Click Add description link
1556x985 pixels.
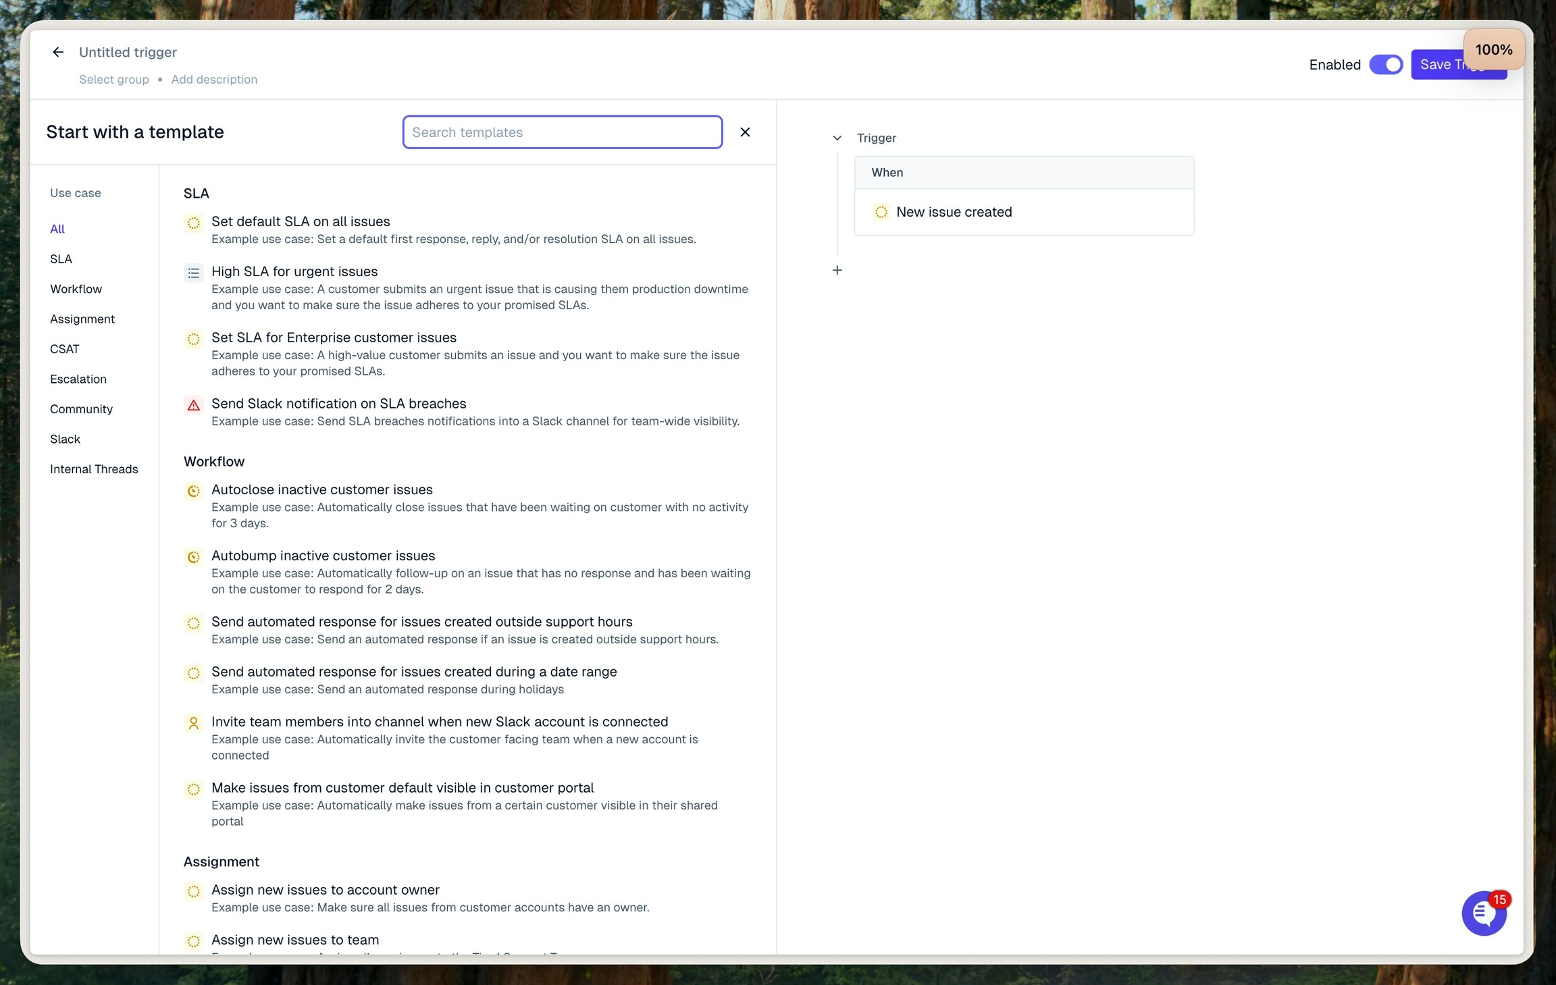coord(214,80)
